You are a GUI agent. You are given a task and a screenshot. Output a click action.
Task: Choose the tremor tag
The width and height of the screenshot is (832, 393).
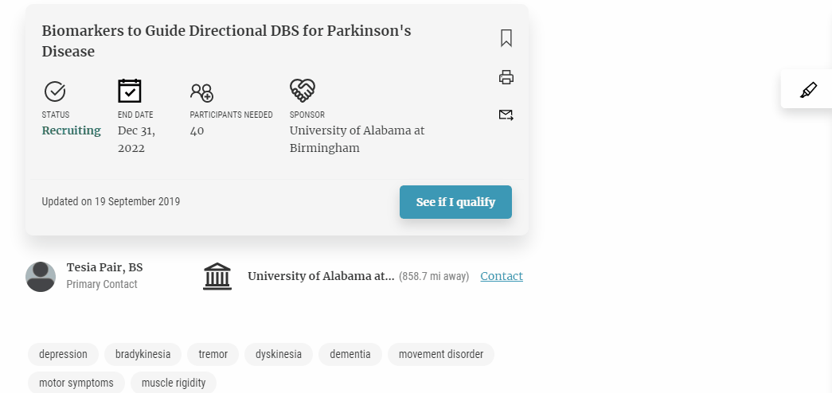(213, 354)
